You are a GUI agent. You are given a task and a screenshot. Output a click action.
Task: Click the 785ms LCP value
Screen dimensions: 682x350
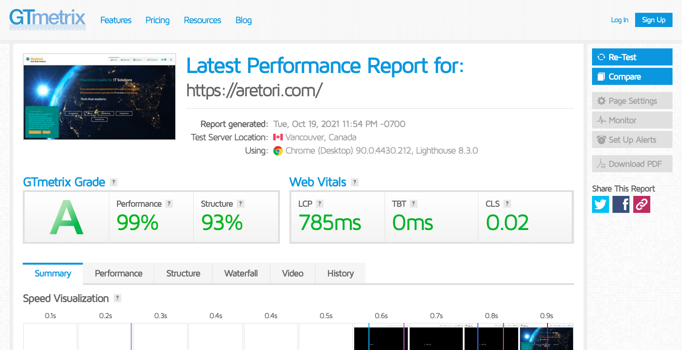[330, 222]
